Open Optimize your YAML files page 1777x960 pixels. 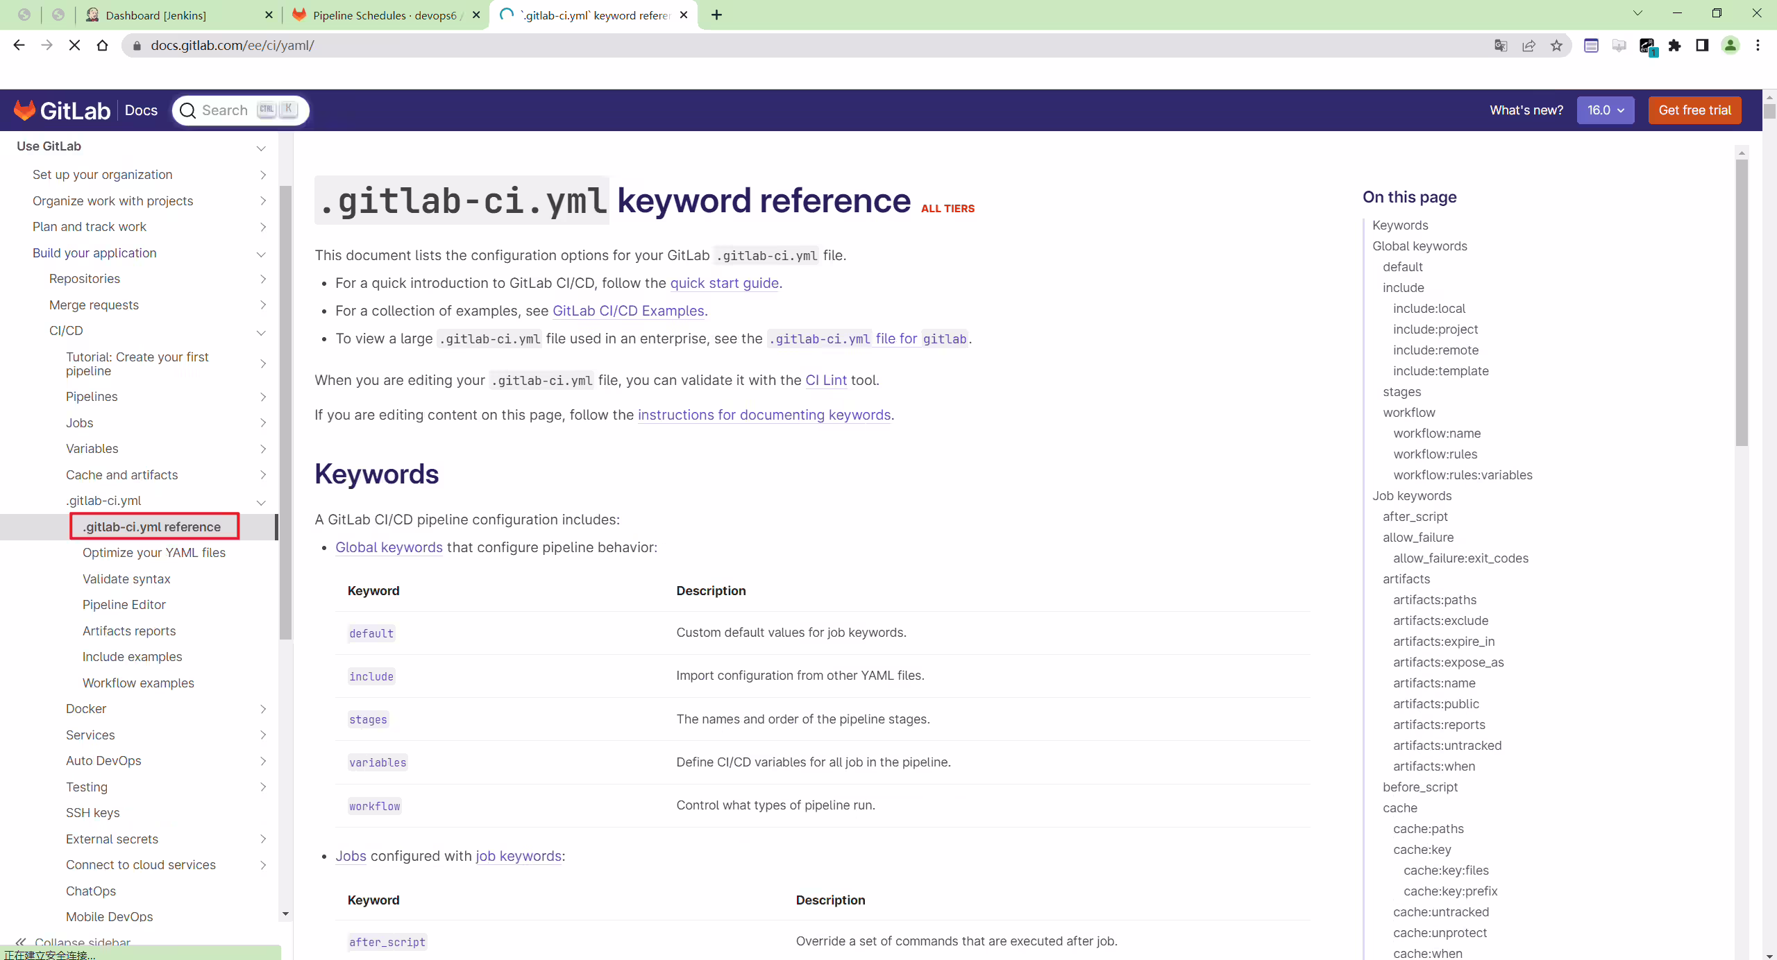[154, 553]
